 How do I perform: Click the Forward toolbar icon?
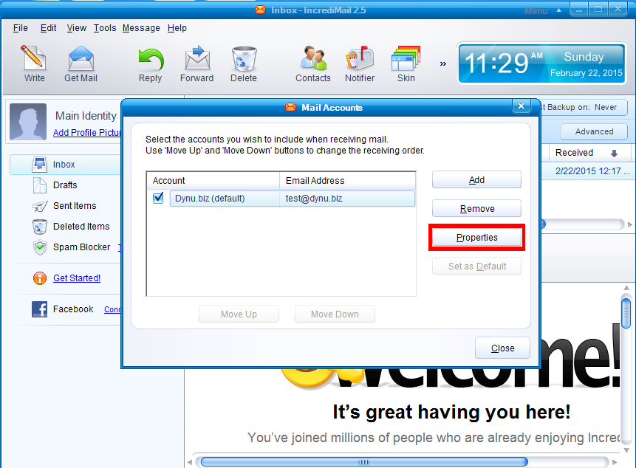coord(196,63)
